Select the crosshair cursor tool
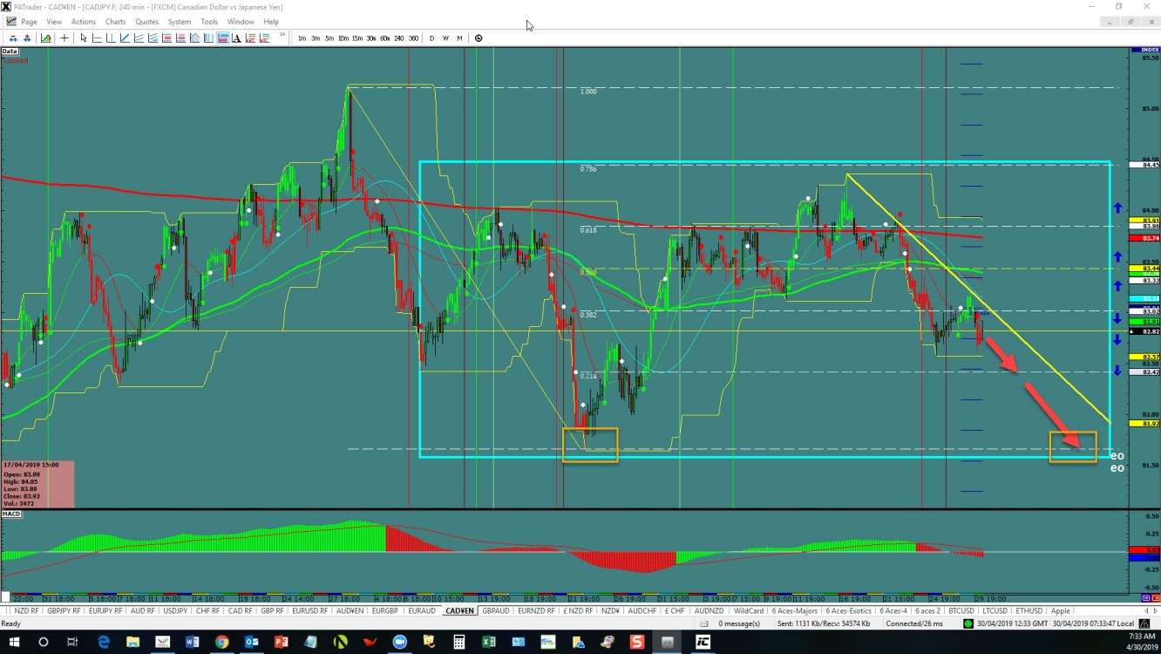The image size is (1161, 654). click(x=64, y=38)
